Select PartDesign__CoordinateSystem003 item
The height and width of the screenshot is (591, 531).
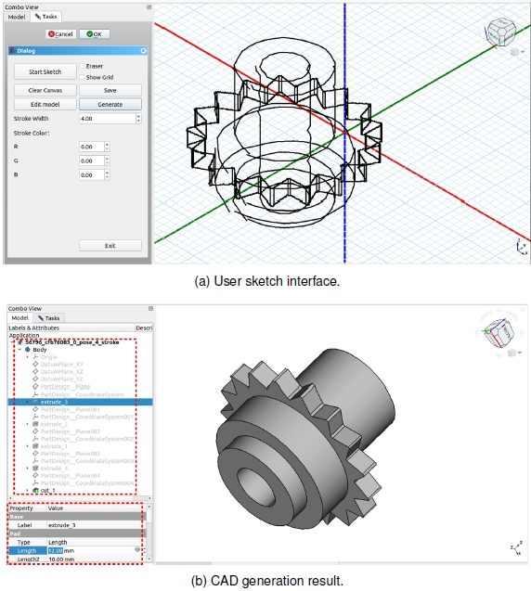point(83,461)
